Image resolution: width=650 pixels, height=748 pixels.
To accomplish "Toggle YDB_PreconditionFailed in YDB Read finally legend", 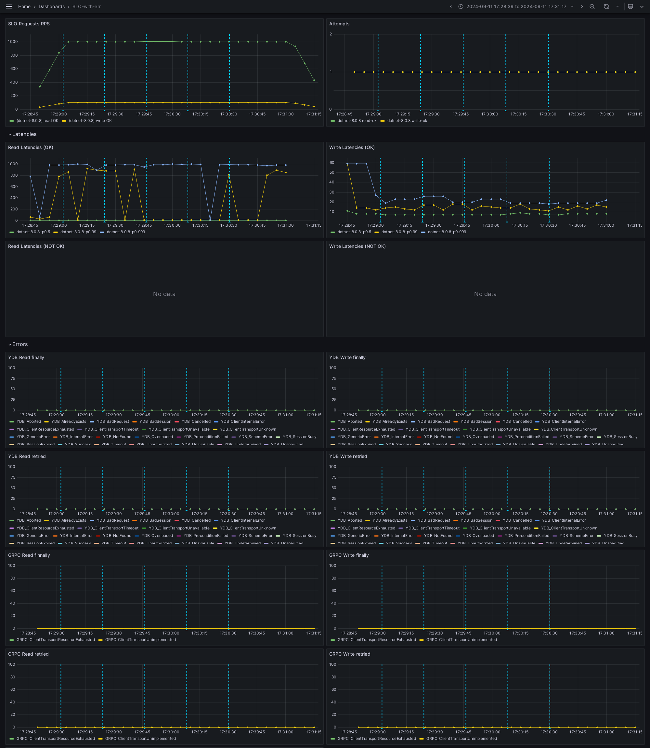I will click(x=206, y=437).
